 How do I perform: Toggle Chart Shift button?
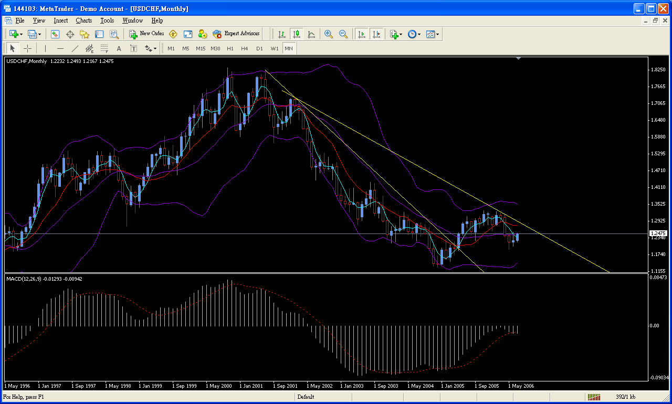pyautogui.click(x=376, y=34)
